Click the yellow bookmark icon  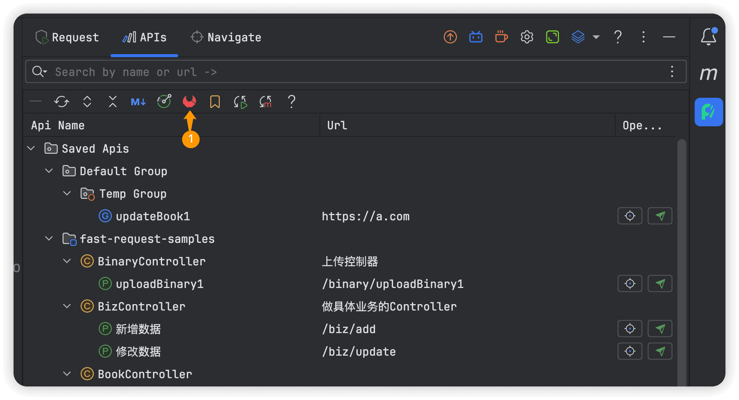tap(215, 102)
